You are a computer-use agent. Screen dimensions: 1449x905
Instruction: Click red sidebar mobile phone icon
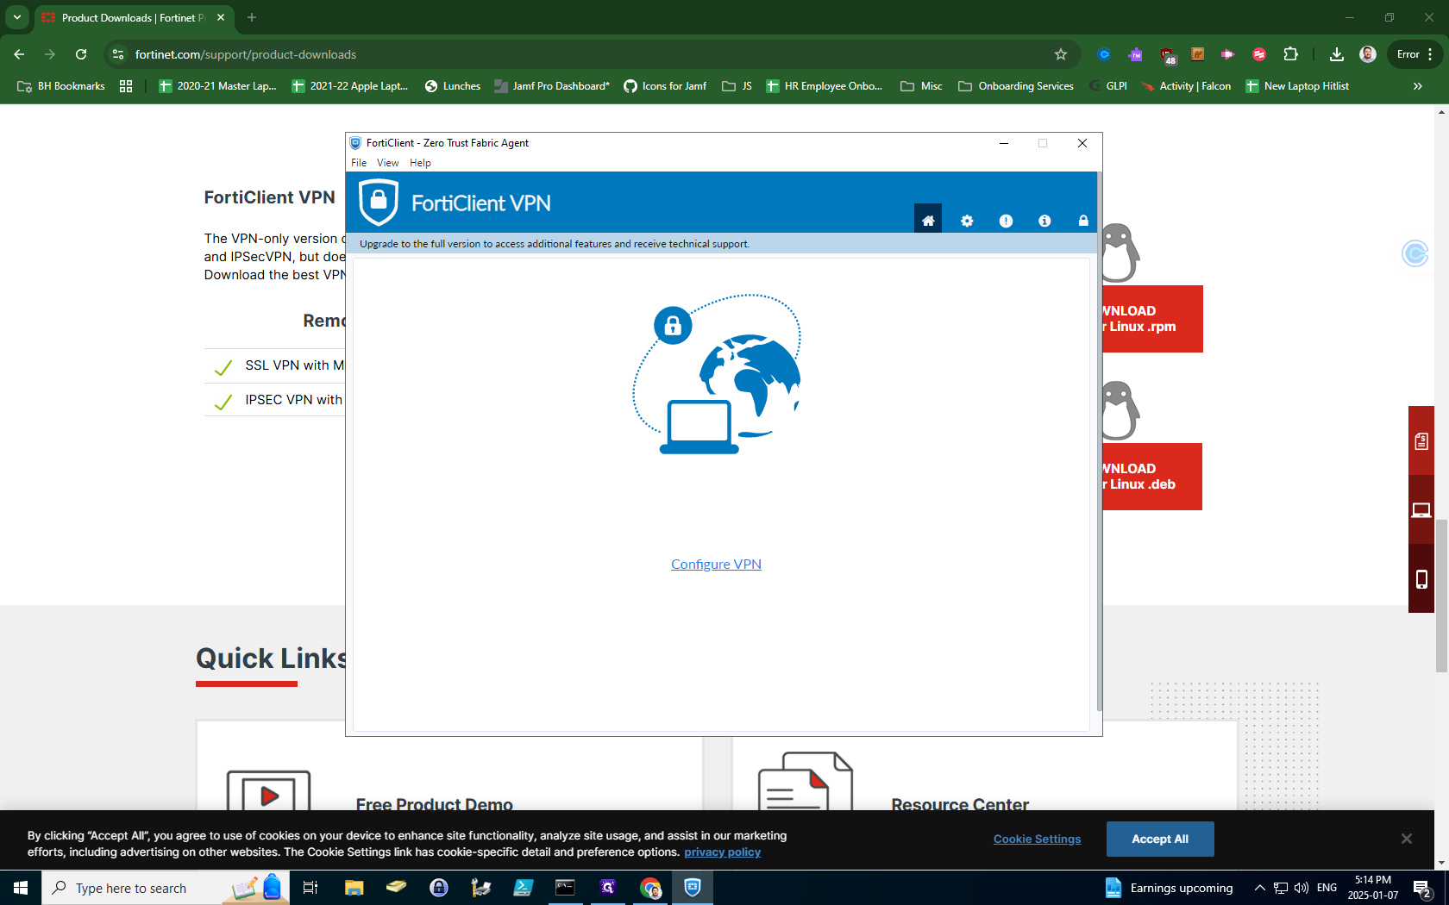coord(1421,579)
